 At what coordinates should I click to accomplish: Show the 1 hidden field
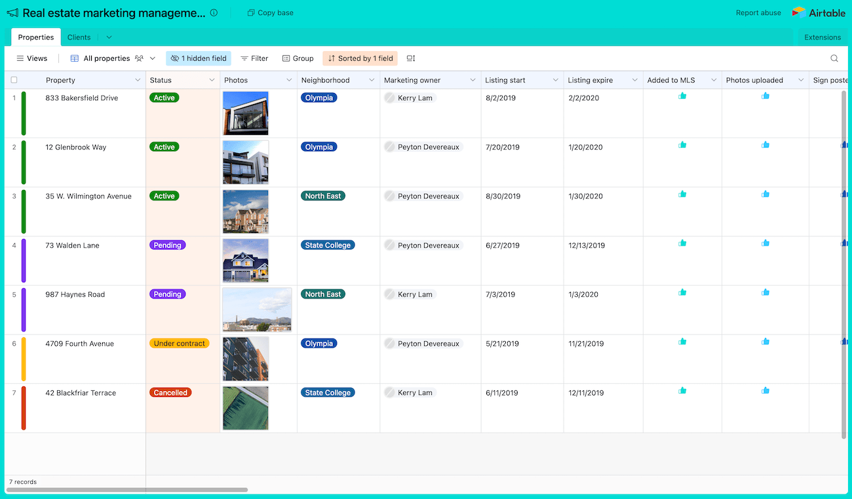(x=199, y=58)
